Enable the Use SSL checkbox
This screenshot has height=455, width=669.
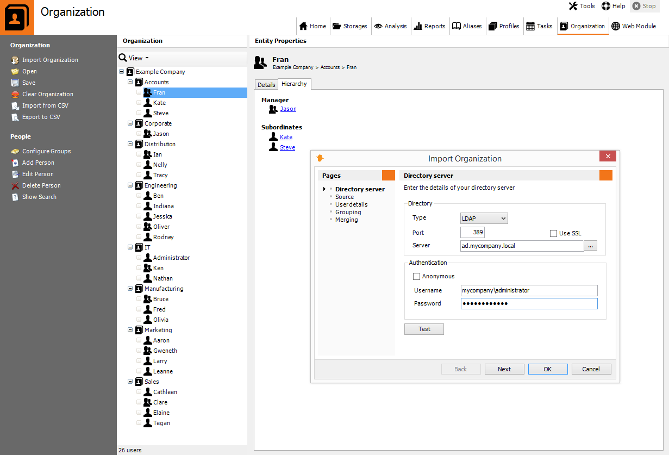(553, 233)
